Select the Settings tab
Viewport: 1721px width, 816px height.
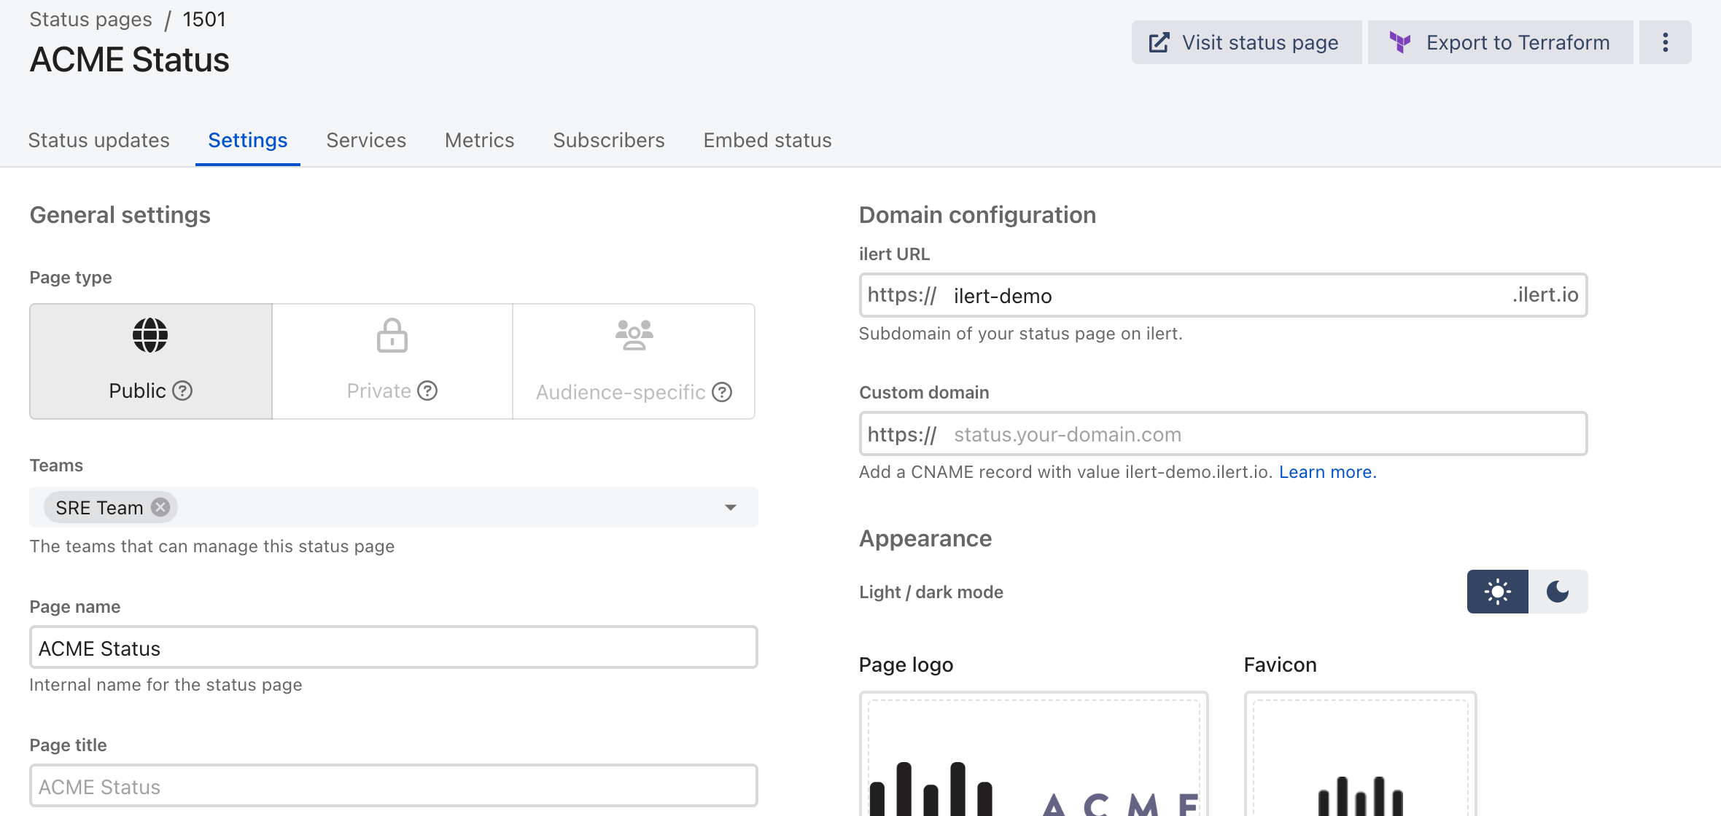click(x=248, y=140)
